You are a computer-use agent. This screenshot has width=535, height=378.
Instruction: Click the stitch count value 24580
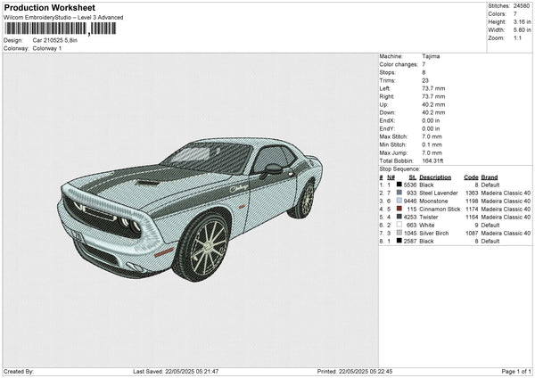(522, 6)
